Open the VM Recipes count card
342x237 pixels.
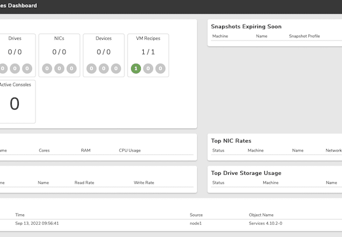click(148, 55)
